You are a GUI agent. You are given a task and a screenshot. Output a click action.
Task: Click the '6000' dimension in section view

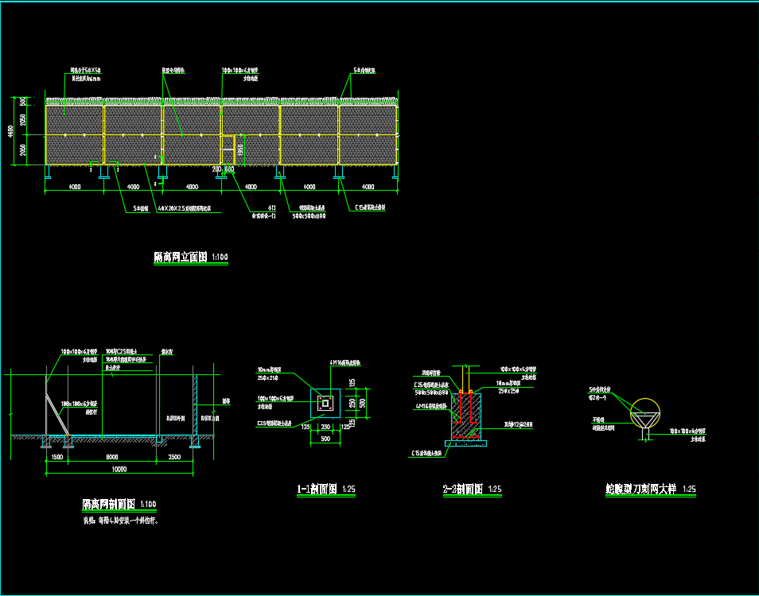(112, 457)
